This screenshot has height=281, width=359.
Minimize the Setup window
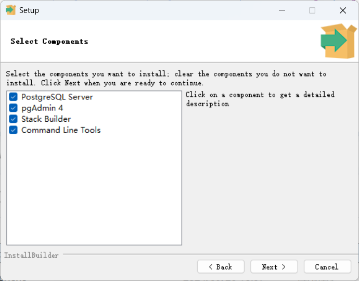pyautogui.click(x=281, y=10)
